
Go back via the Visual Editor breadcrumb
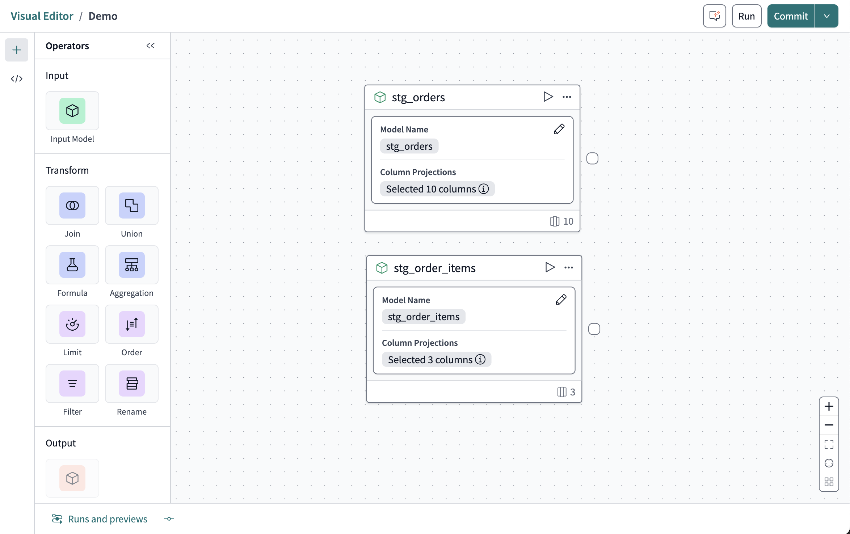click(42, 16)
